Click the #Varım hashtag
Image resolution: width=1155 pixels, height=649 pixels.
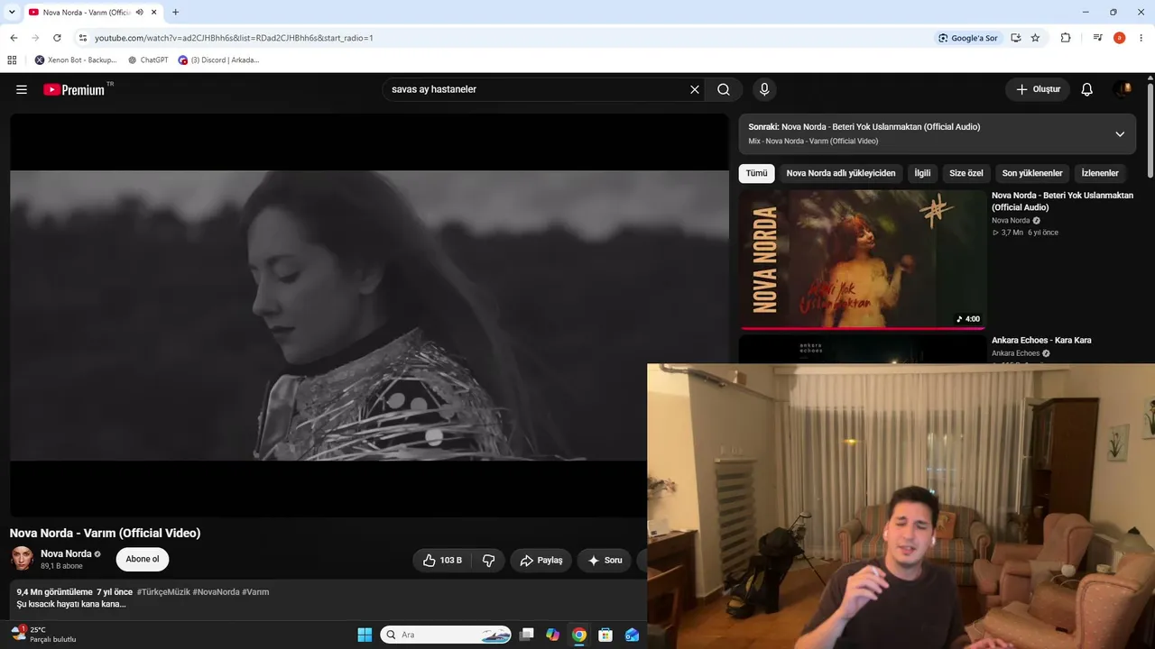tap(255, 592)
